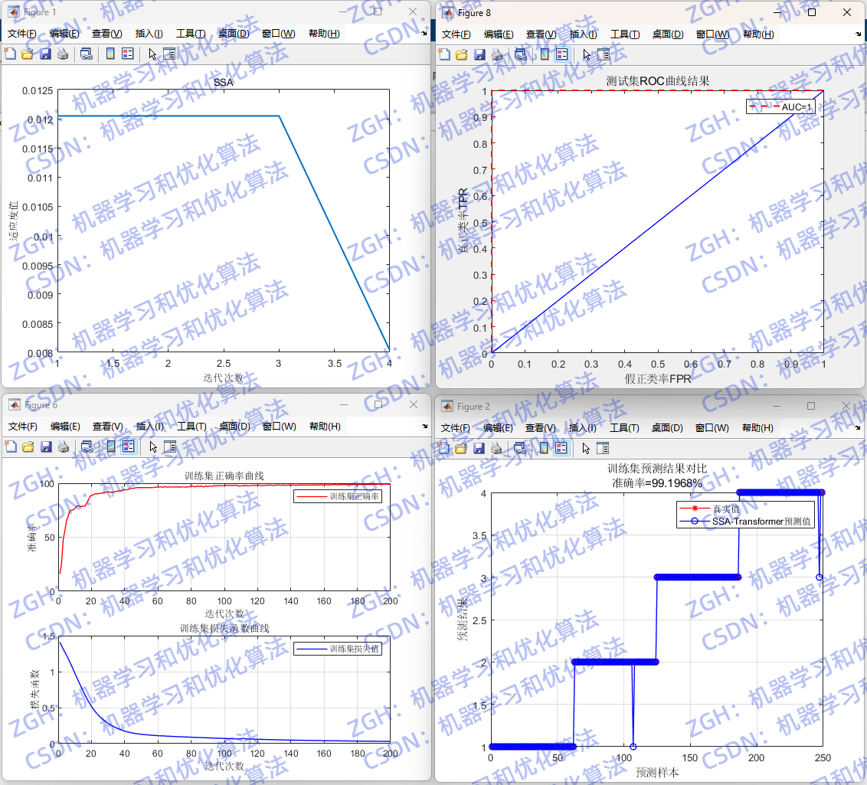Click New Figure icon in Figure 2 toolbar
Screen dimensions: 867x785
tap(443, 448)
